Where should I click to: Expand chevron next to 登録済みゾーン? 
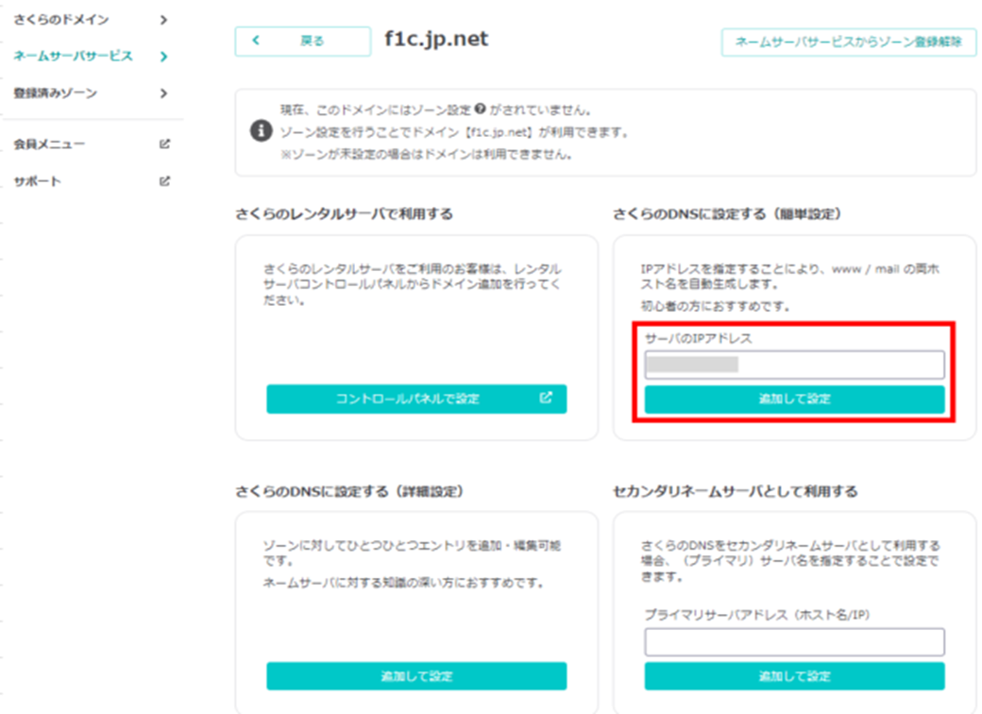pos(163,93)
